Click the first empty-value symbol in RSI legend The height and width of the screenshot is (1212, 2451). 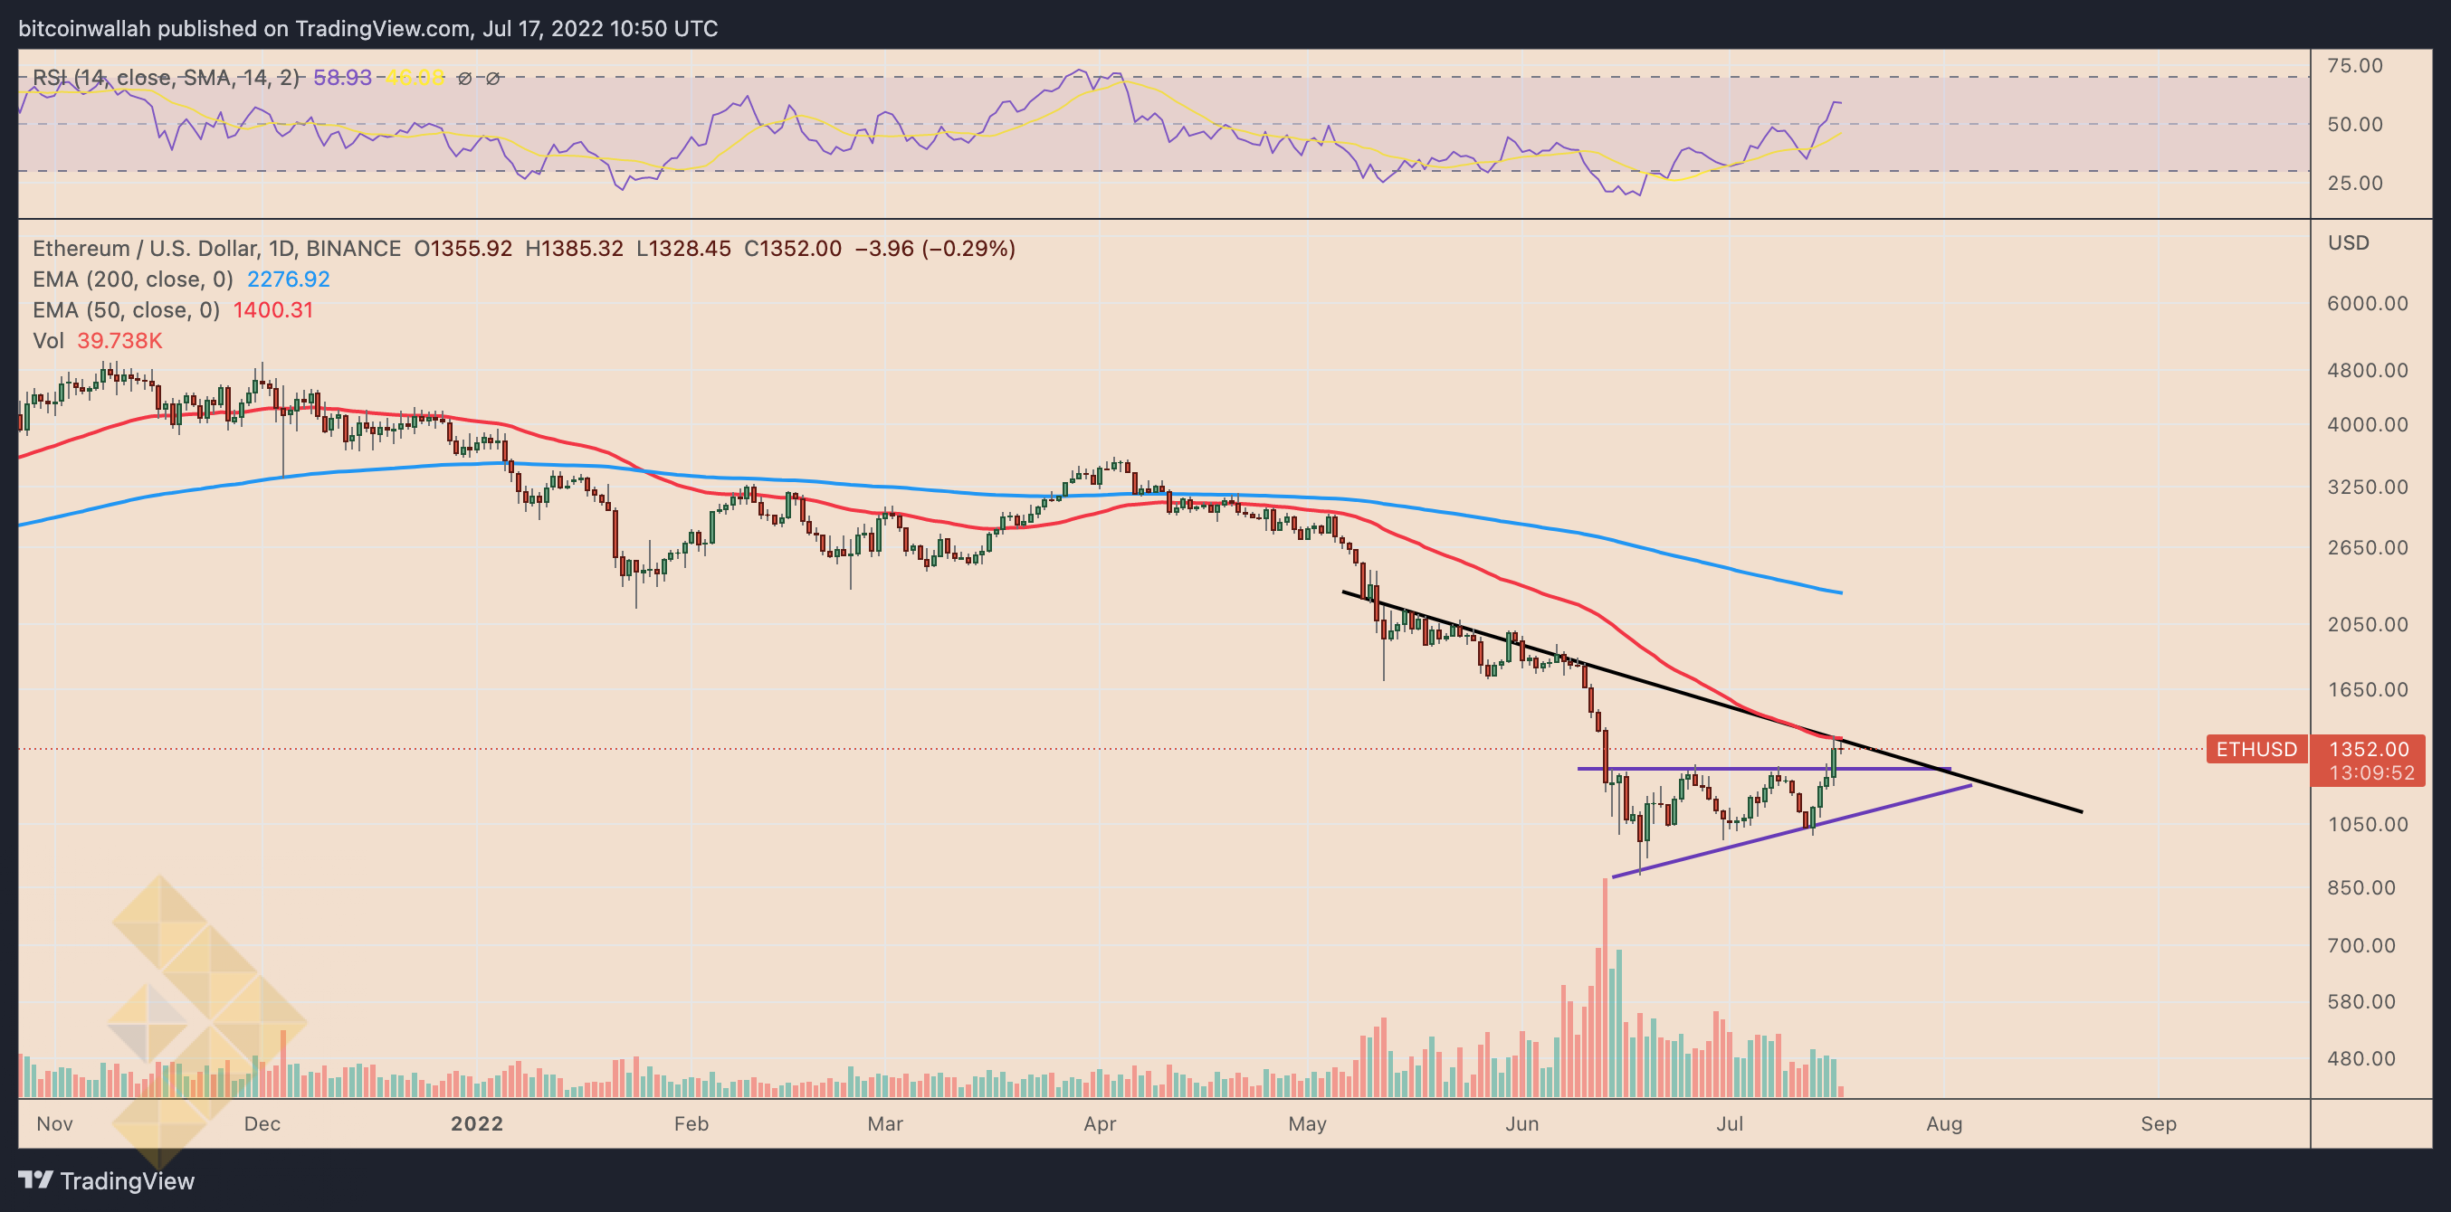[464, 79]
